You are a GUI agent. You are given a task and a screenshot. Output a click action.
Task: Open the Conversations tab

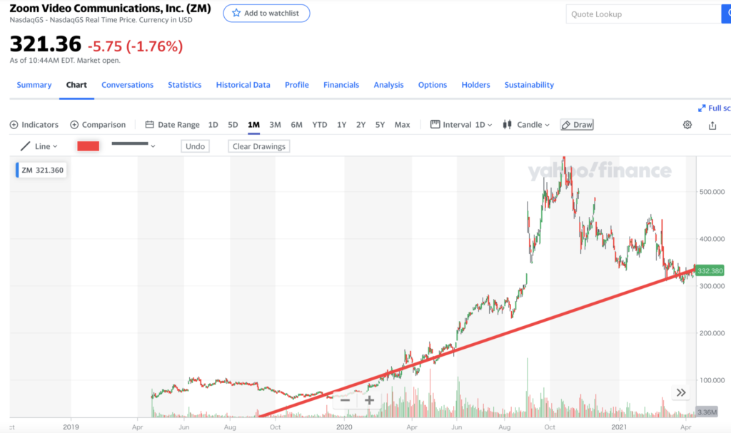[x=127, y=85]
